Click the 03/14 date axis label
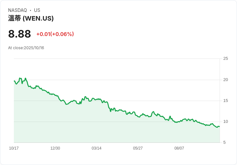The height and width of the screenshot is (165, 237). [x=97, y=148]
